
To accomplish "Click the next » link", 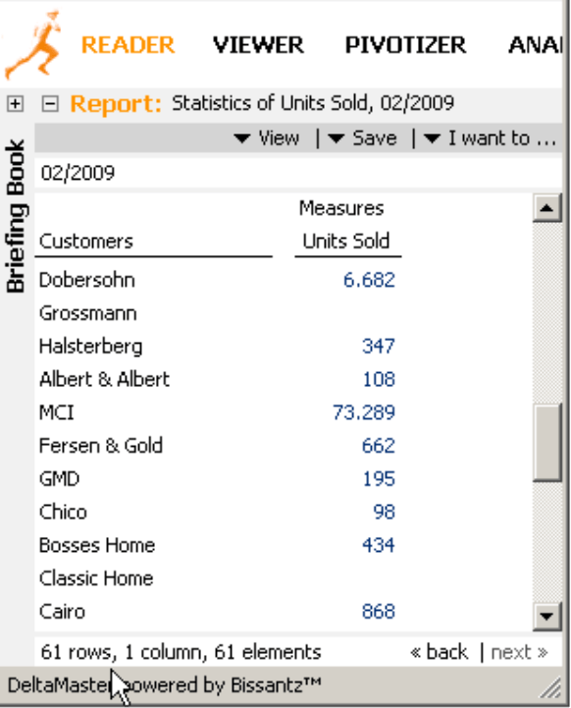I will point(519,652).
